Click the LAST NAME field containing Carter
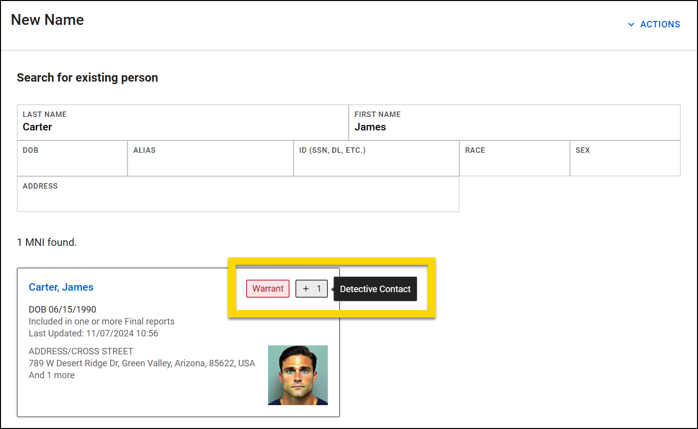Screen dimensions: 698x429 (x=183, y=123)
